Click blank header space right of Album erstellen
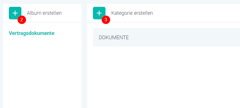This screenshot has height=108, width=240. [x=72, y=13]
